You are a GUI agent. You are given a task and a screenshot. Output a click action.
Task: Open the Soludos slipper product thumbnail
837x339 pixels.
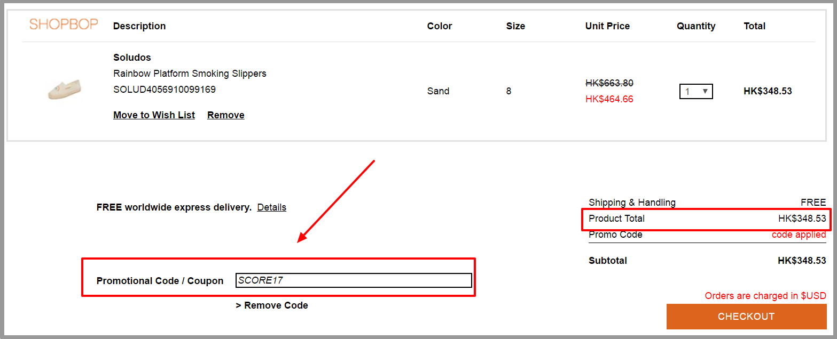65,90
